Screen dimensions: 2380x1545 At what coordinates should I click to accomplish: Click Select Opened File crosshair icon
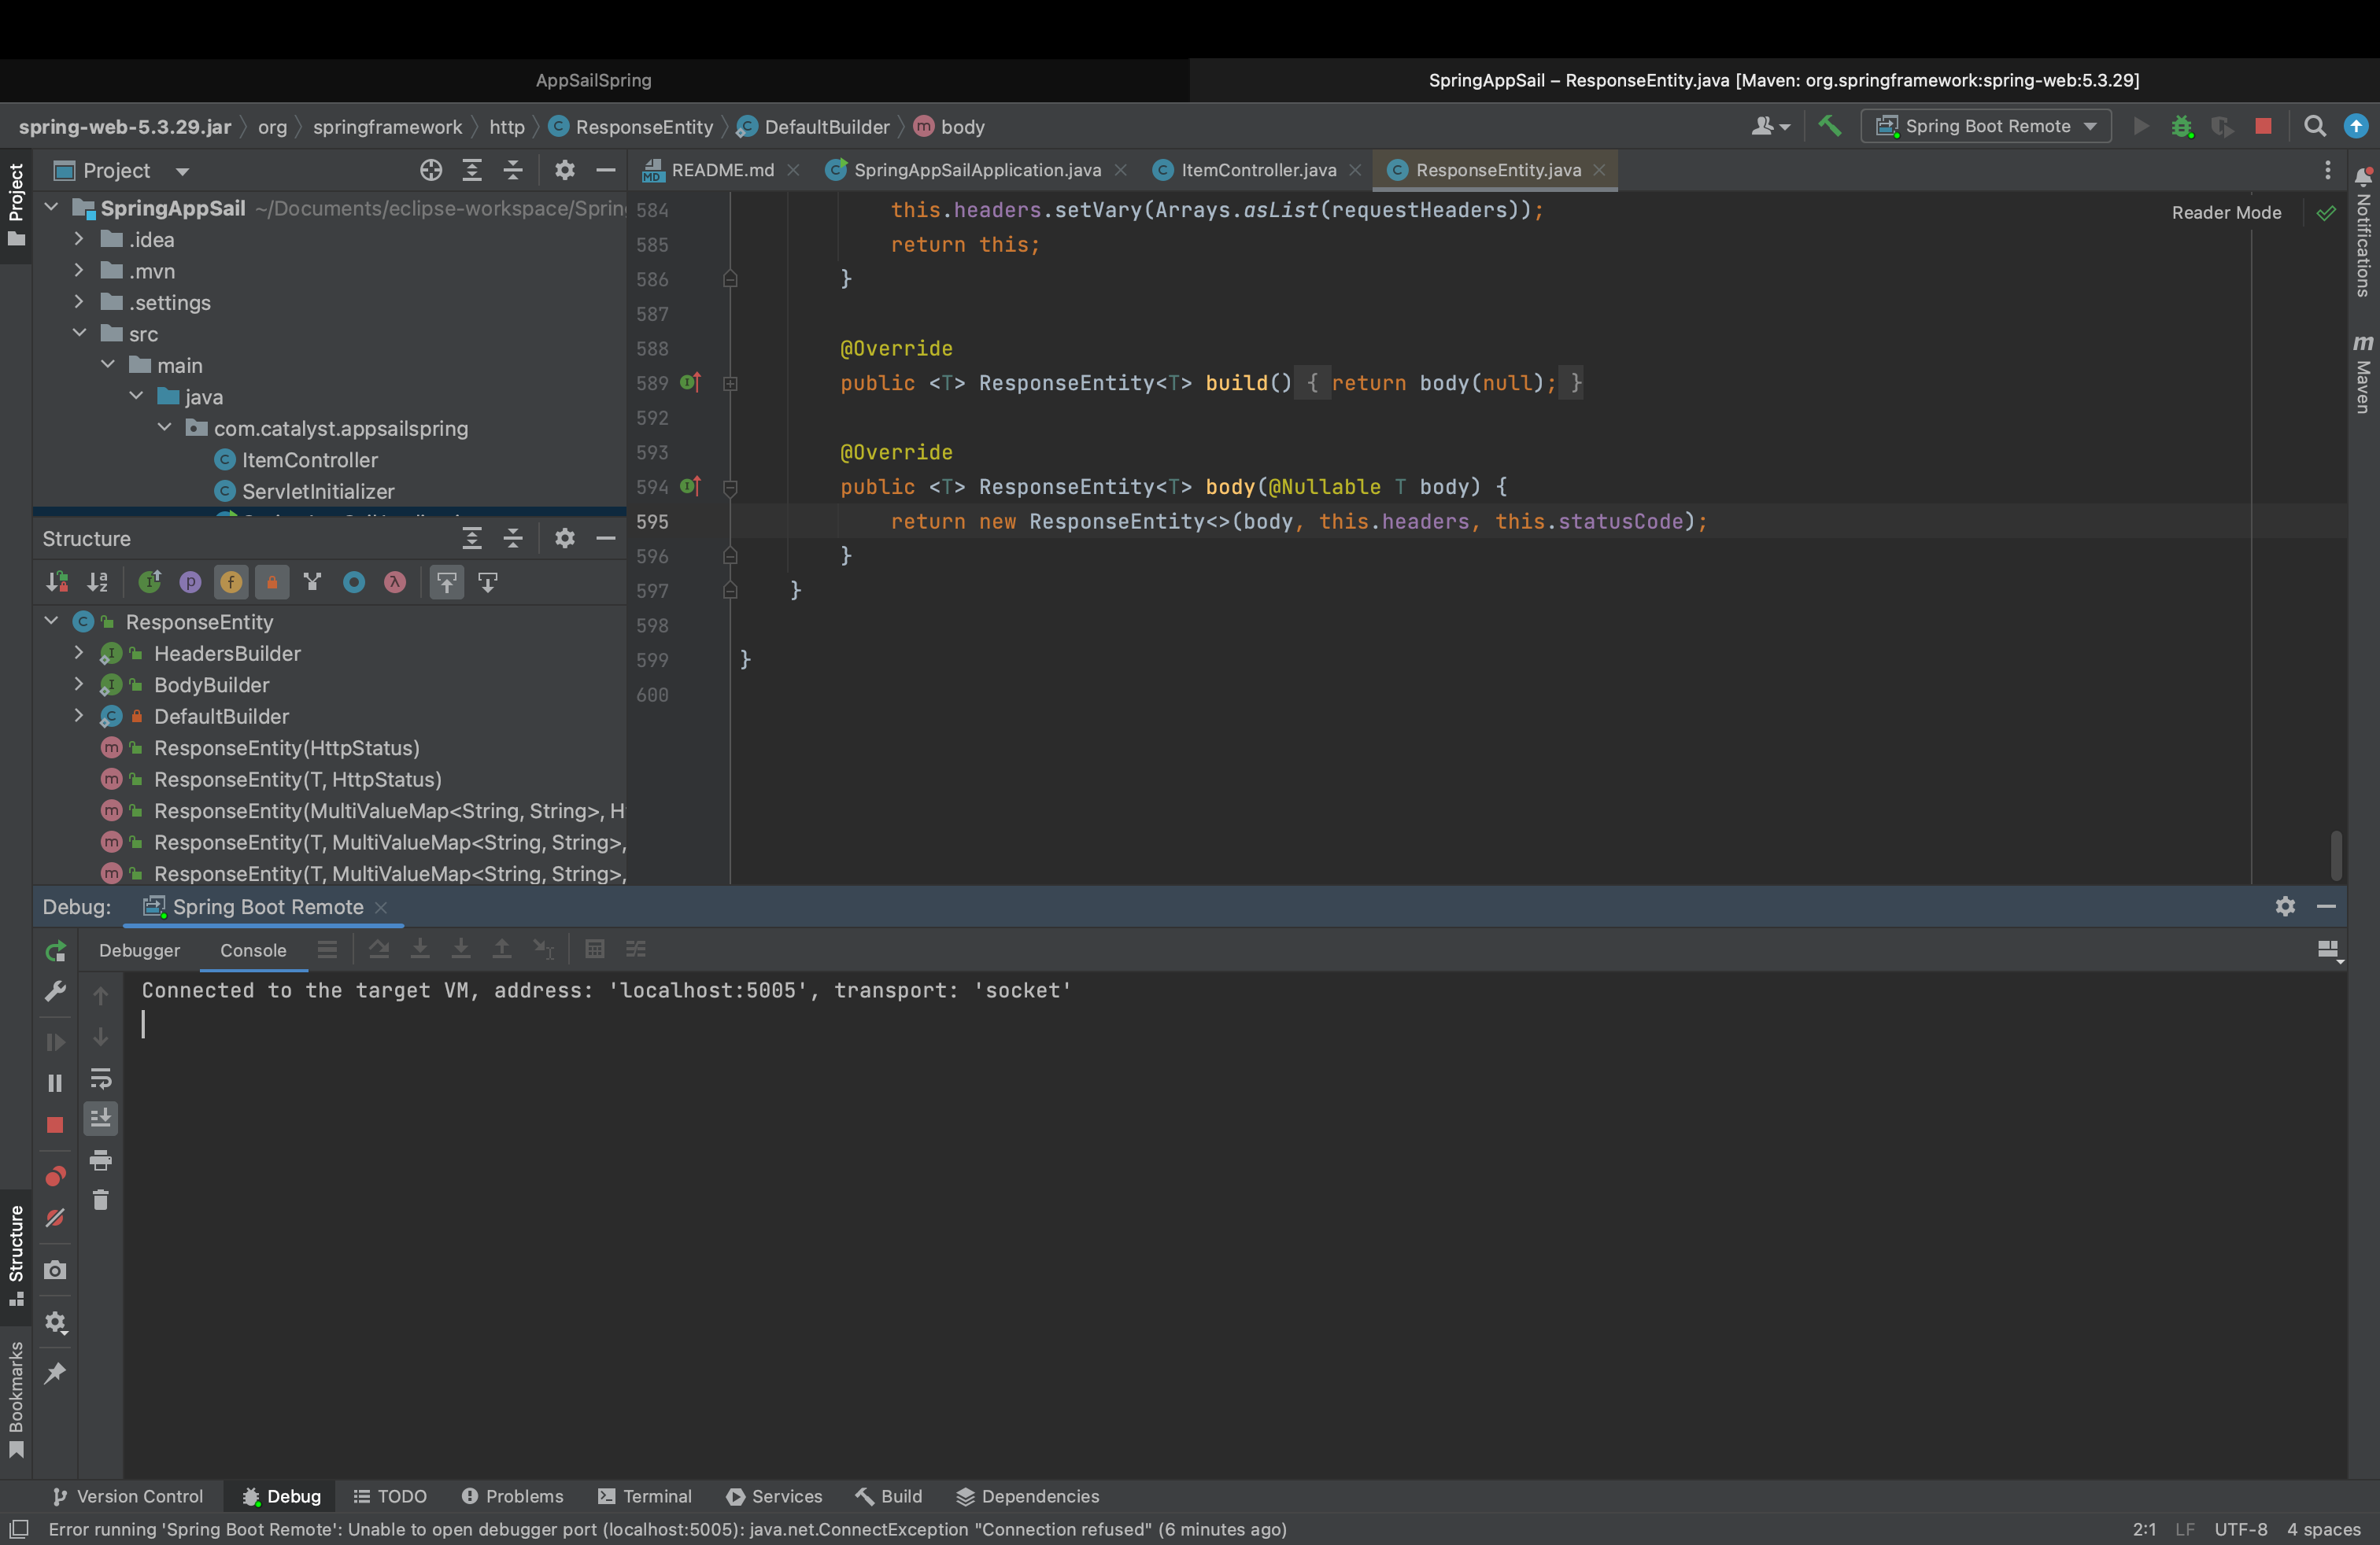(431, 170)
